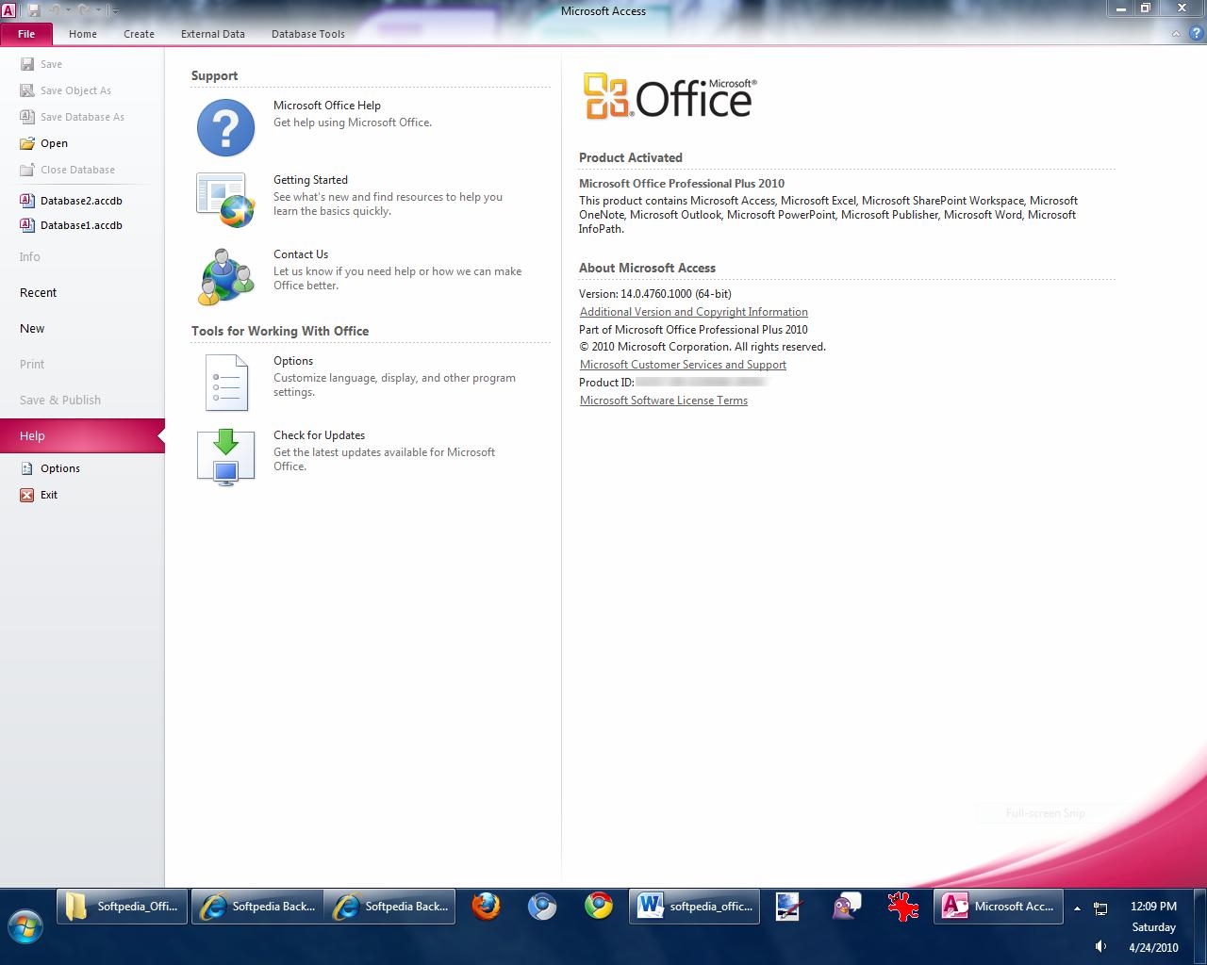Screen dimensions: 1207x965
Task: Click Microsoft Software License Terms link
Action: (663, 401)
